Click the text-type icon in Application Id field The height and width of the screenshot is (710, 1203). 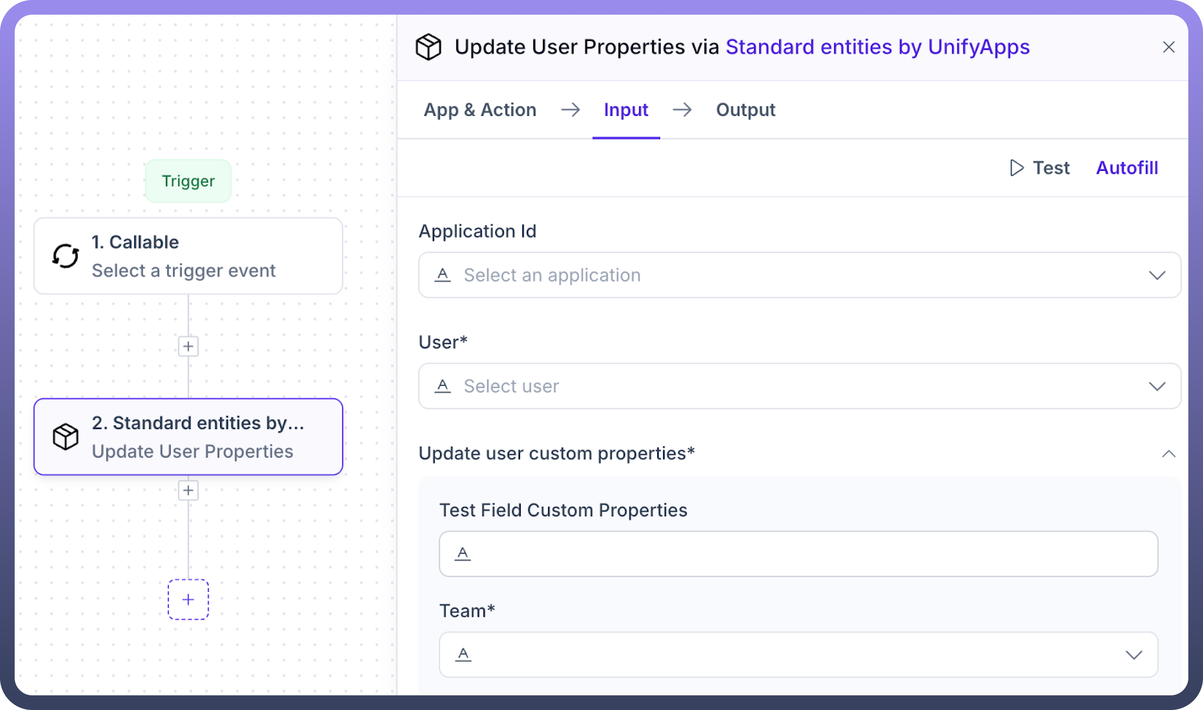(x=442, y=275)
